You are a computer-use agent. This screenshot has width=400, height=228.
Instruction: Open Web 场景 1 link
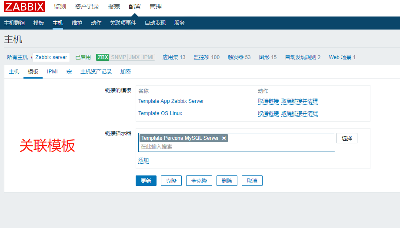(342, 57)
